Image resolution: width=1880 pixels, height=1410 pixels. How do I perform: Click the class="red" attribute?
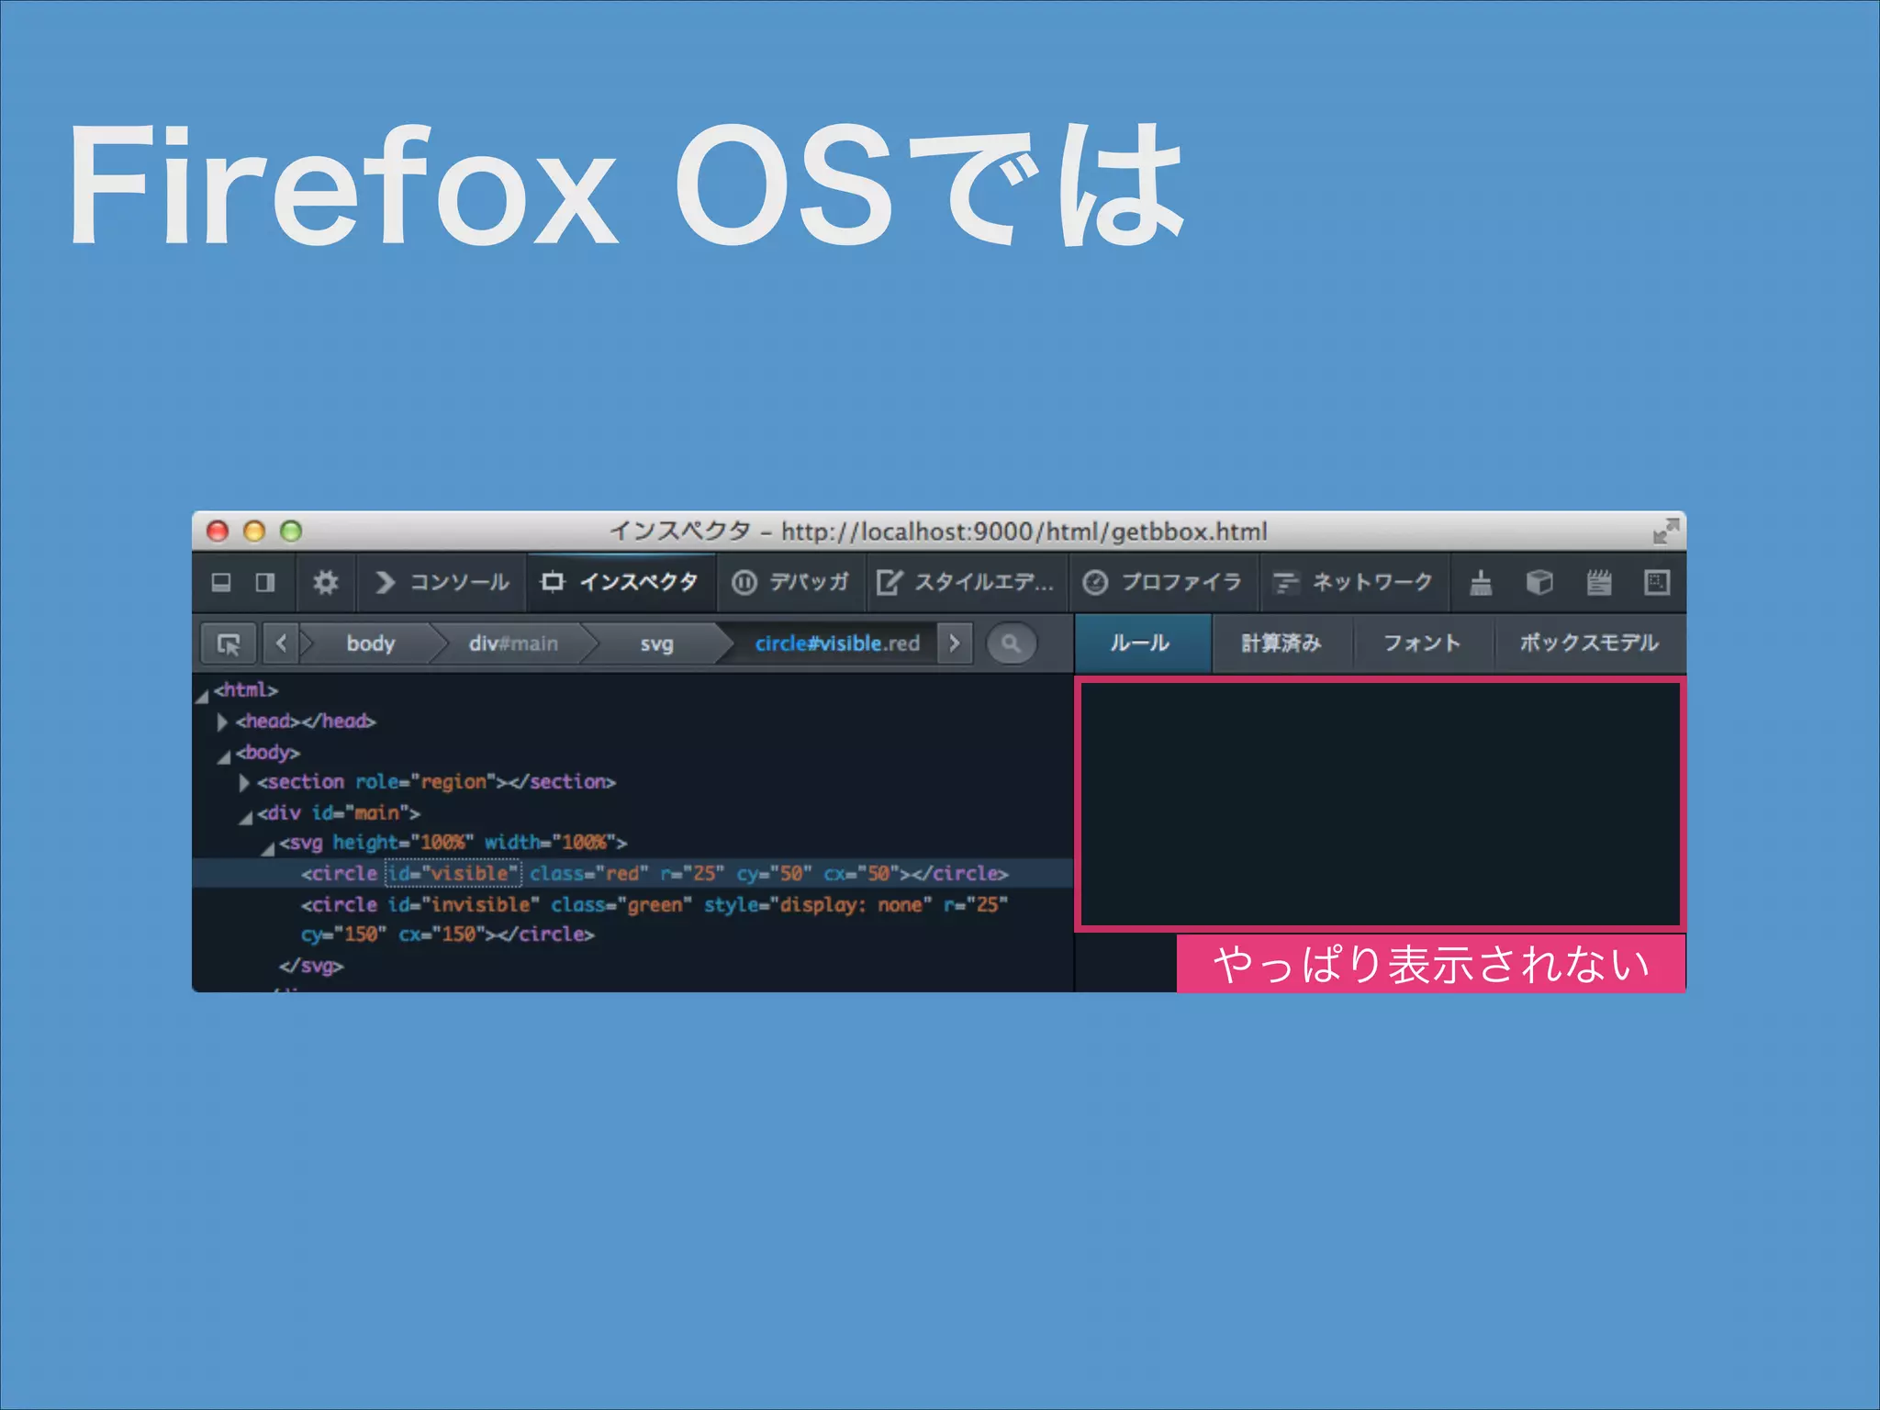click(588, 873)
